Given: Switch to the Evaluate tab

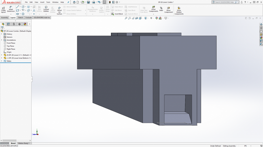Looking at the screenshot, I should (x=29, y=18).
